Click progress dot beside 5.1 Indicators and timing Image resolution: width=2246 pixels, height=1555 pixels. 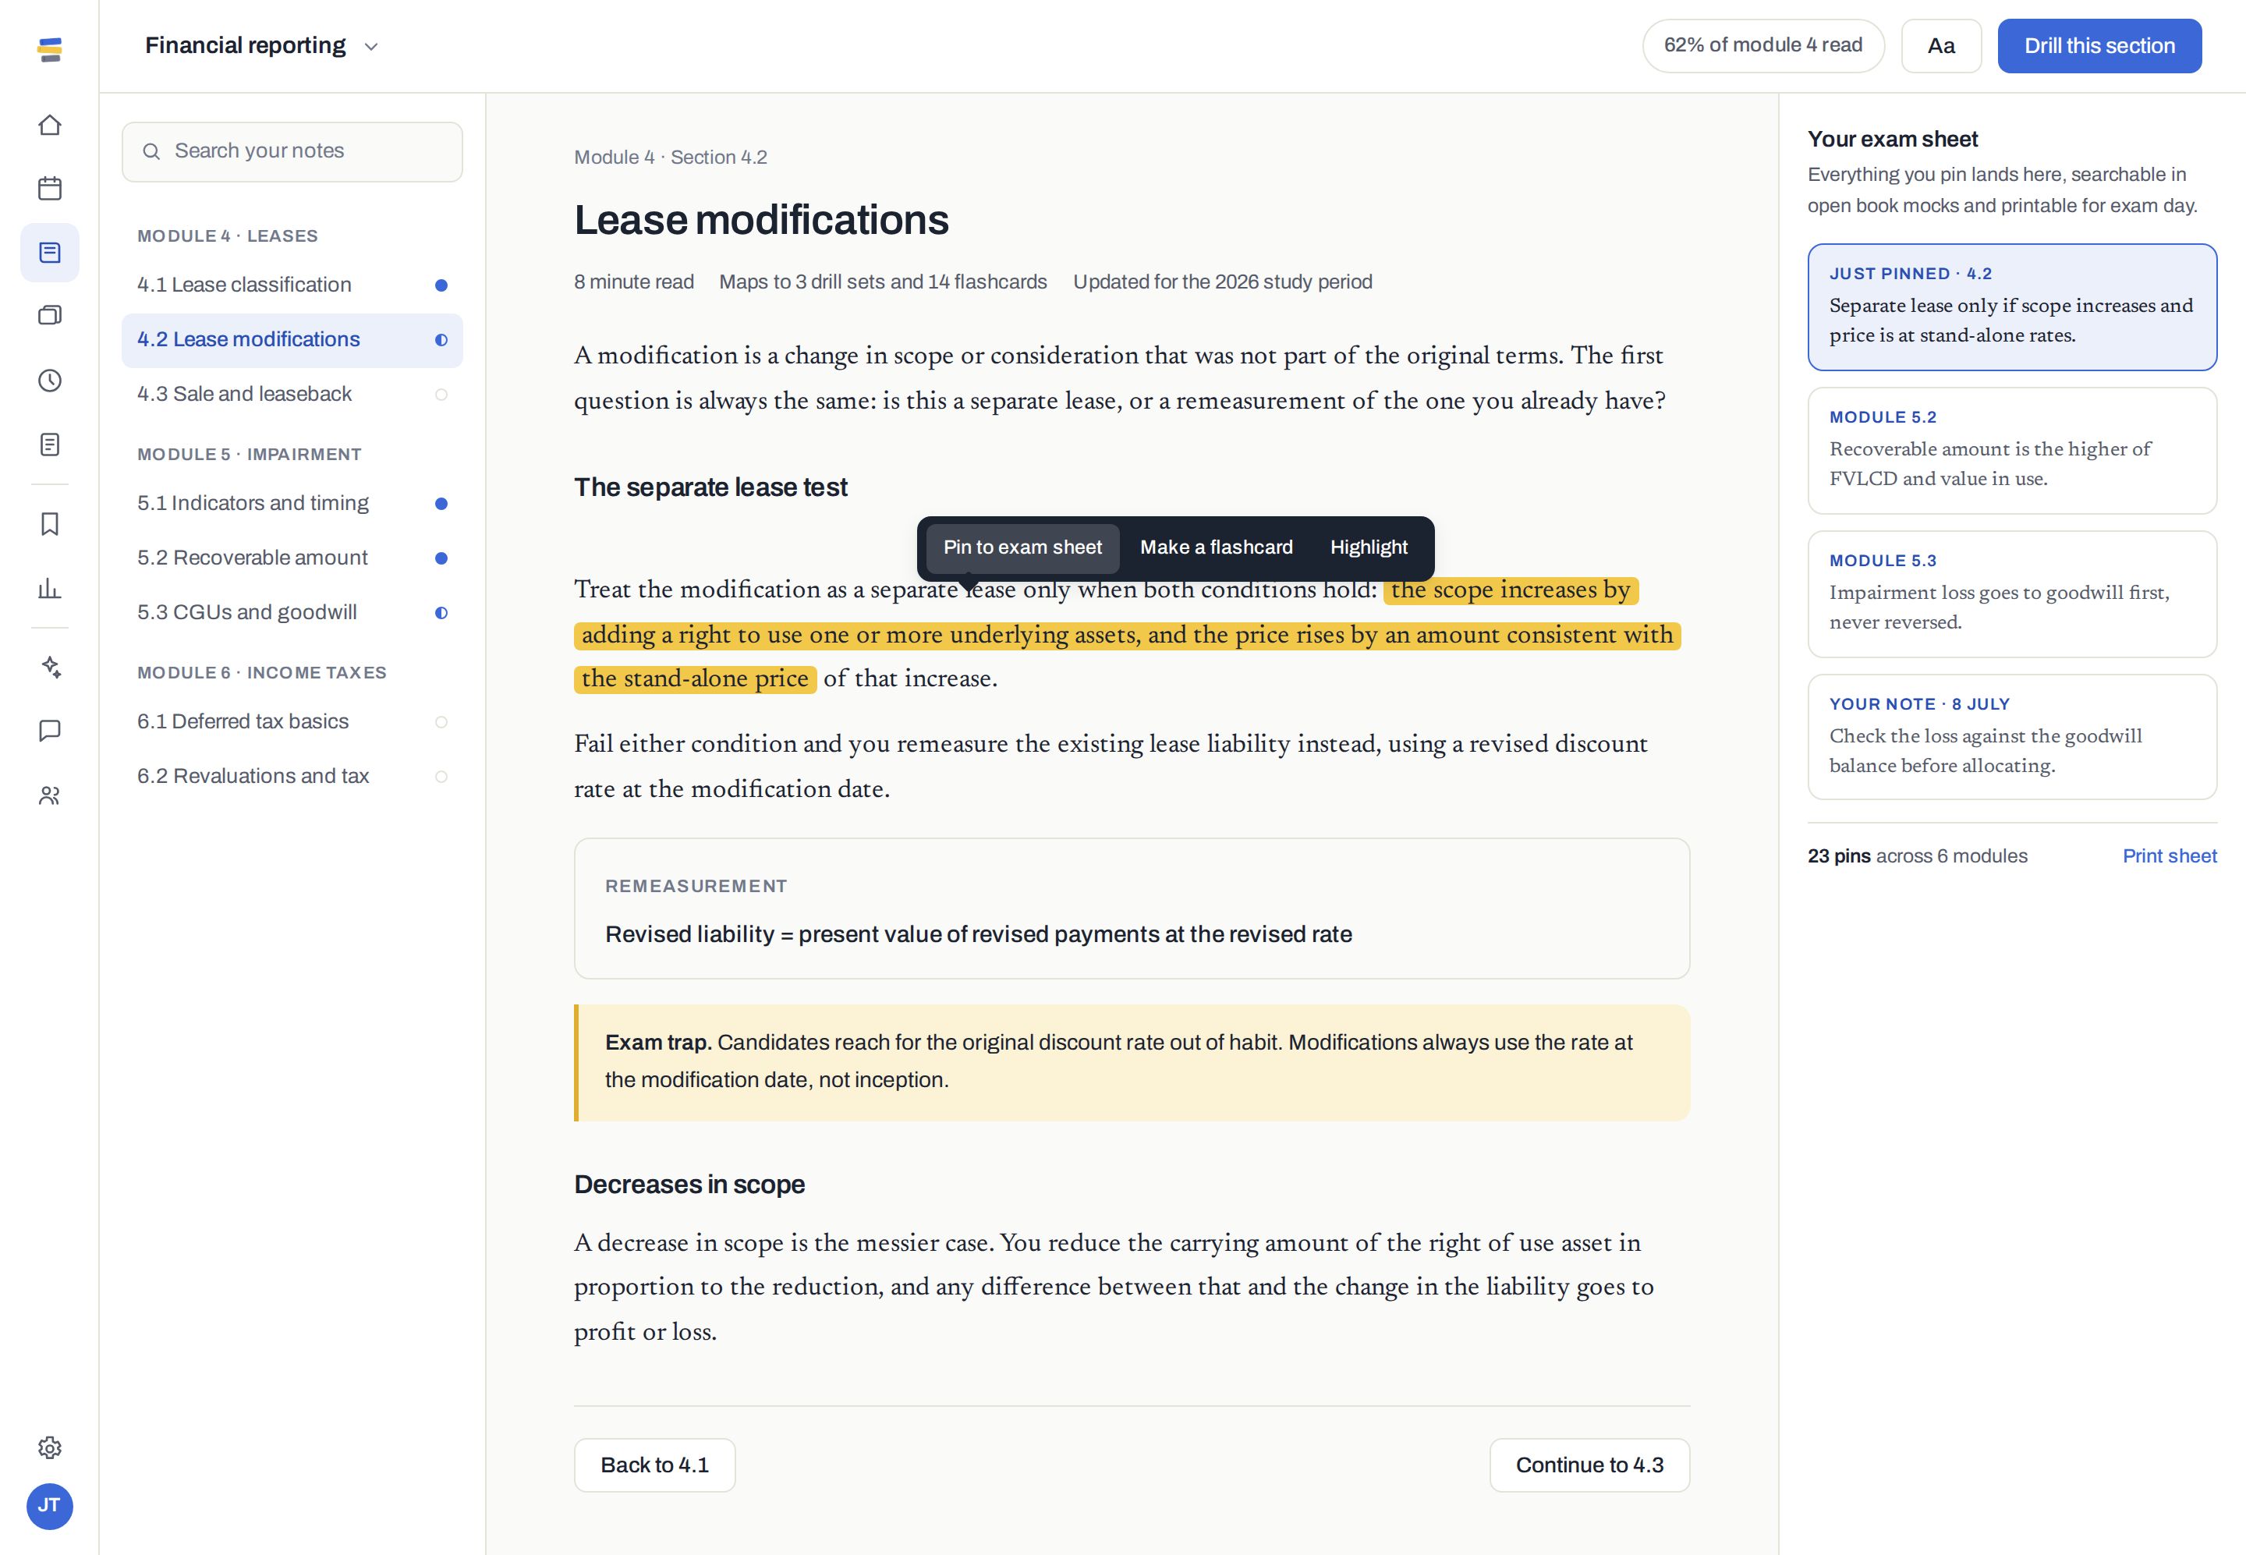tap(441, 504)
